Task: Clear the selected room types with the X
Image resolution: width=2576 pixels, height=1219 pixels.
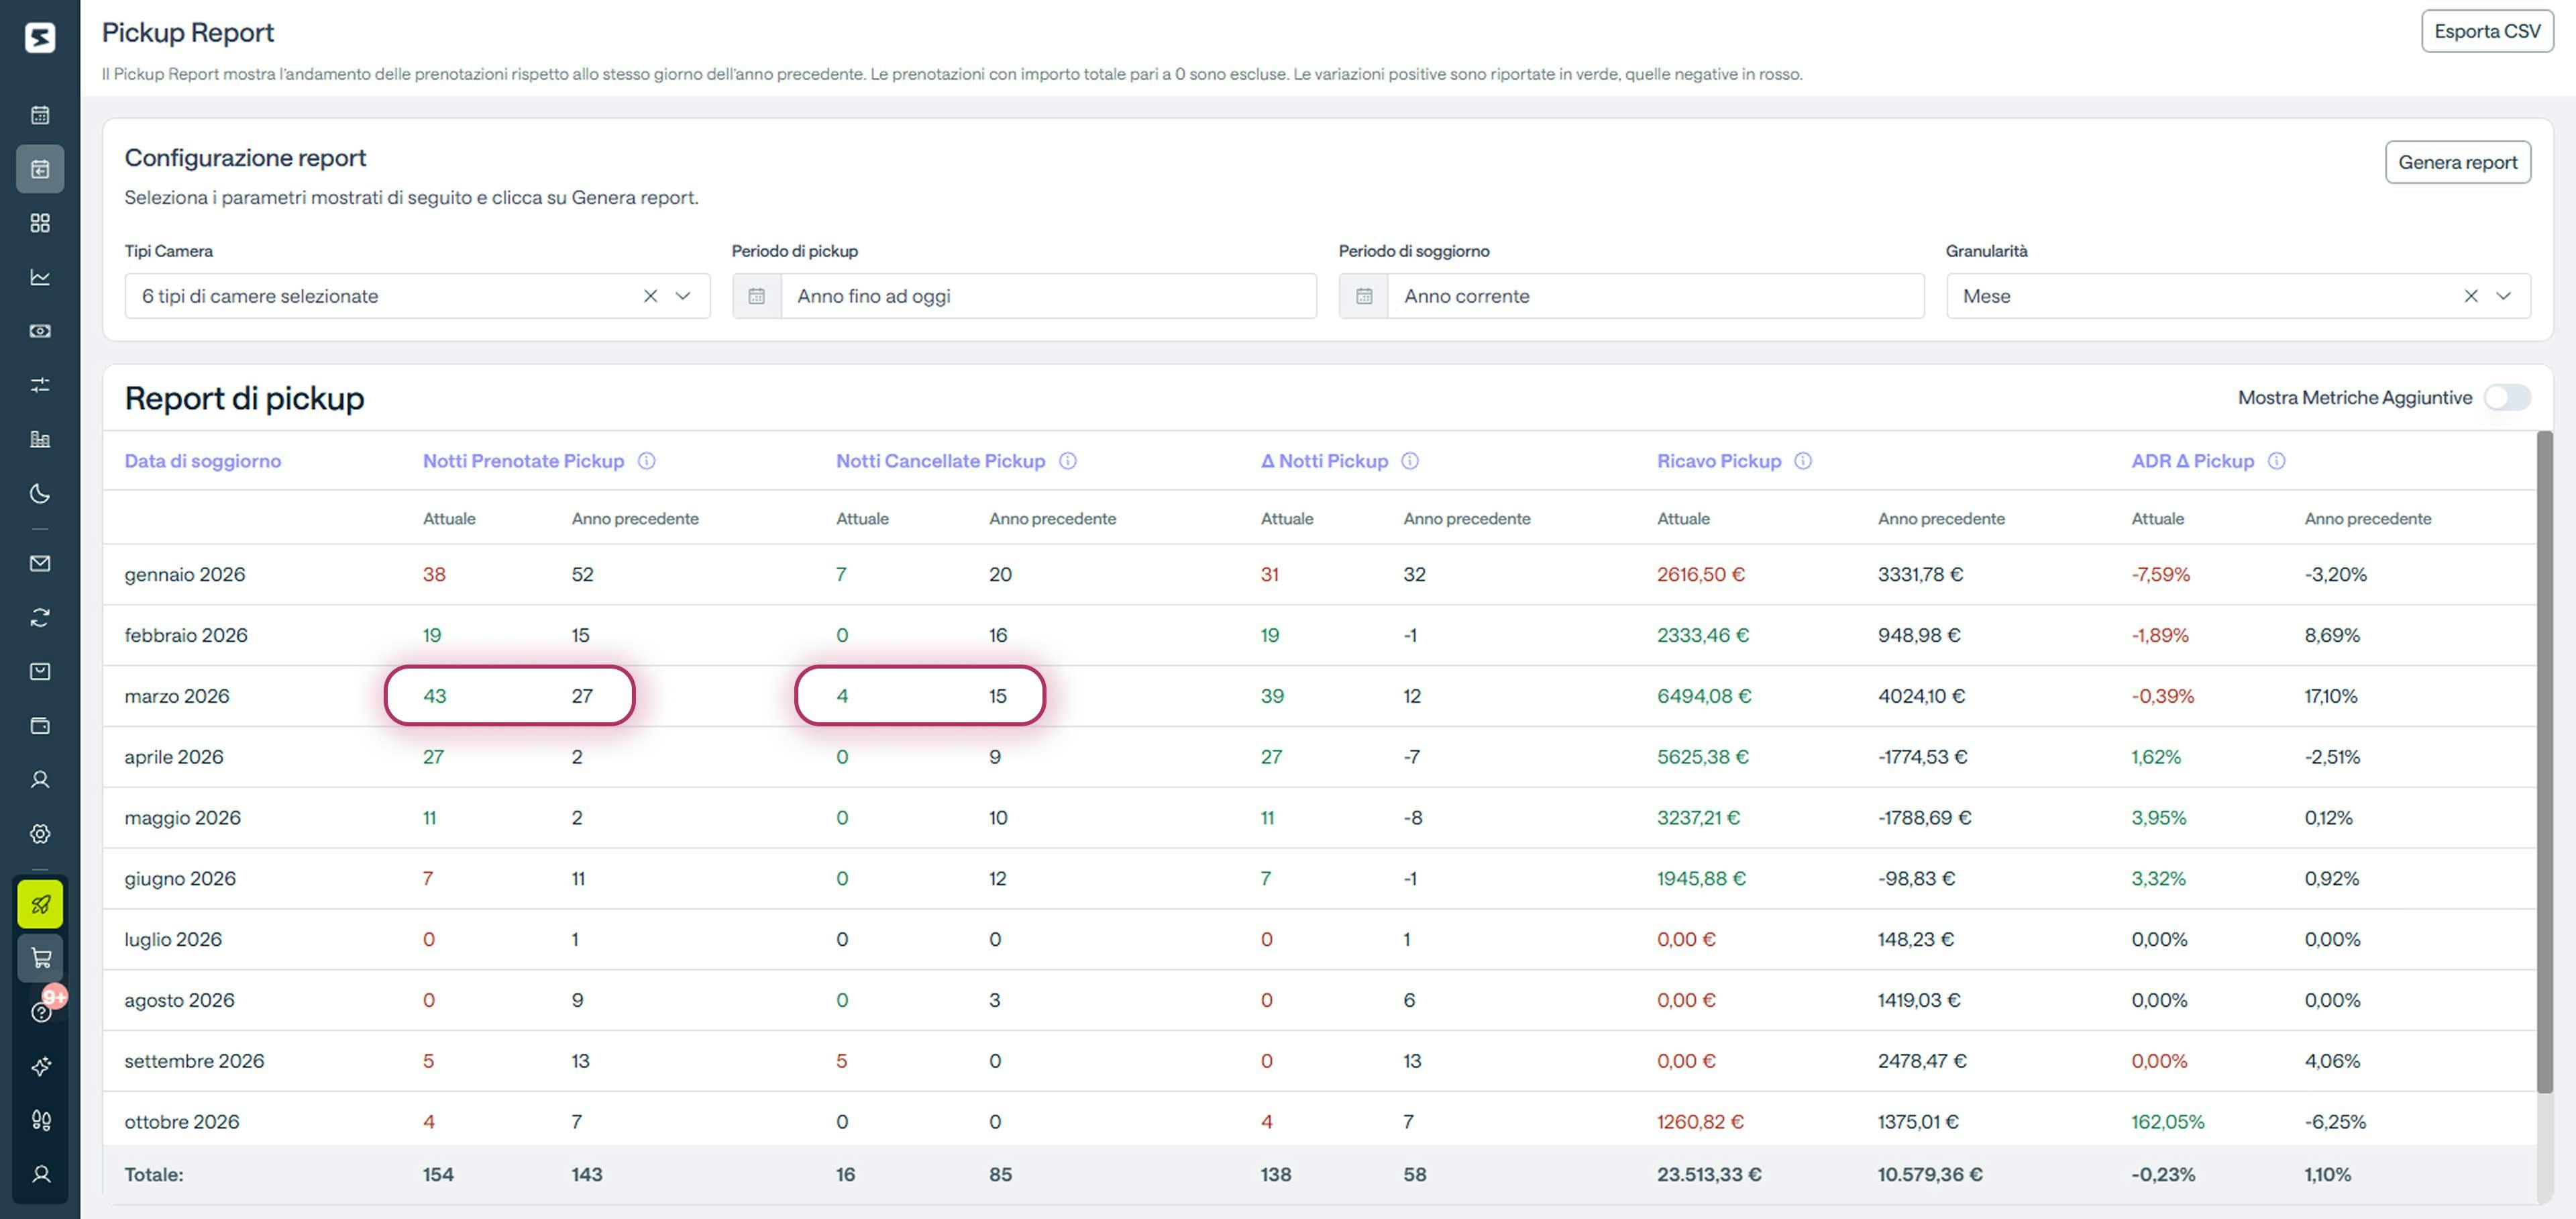Action: coord(651,295)
